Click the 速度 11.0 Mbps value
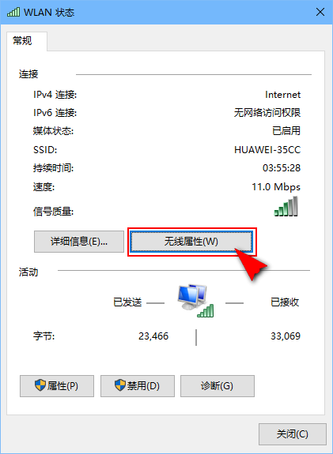Image resolution: width=333 pixels, height=454 pixels. (x=276, y=187)
